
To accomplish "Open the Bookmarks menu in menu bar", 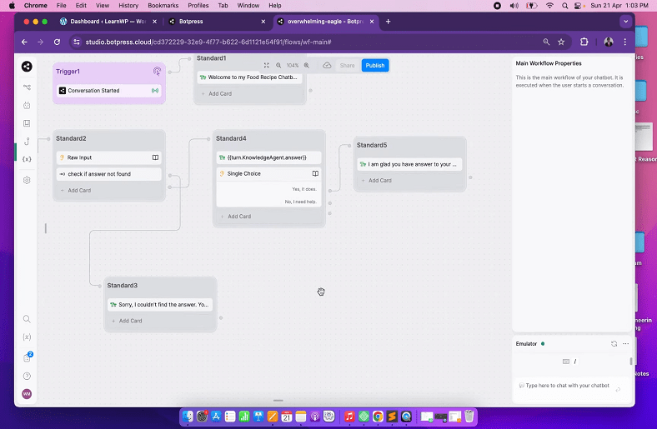I will 163,6.
